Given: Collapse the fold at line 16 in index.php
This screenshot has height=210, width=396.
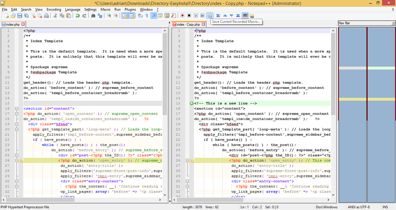Looking at the screenshot, I should pyautogui.click(x=16, y=109).
